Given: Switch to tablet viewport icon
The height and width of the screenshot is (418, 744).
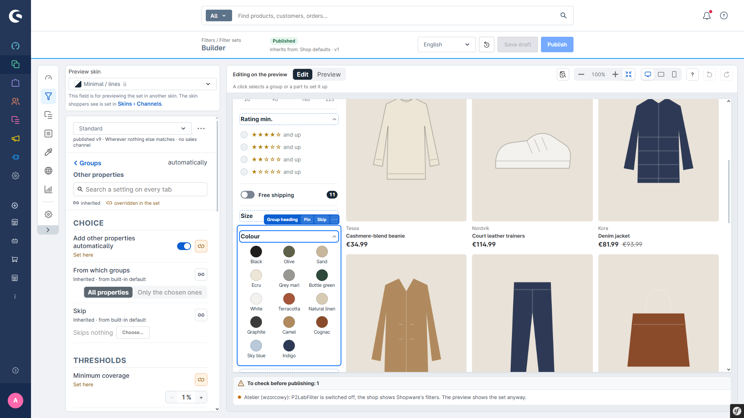Looking at the screenshot, I should [661, 74].
